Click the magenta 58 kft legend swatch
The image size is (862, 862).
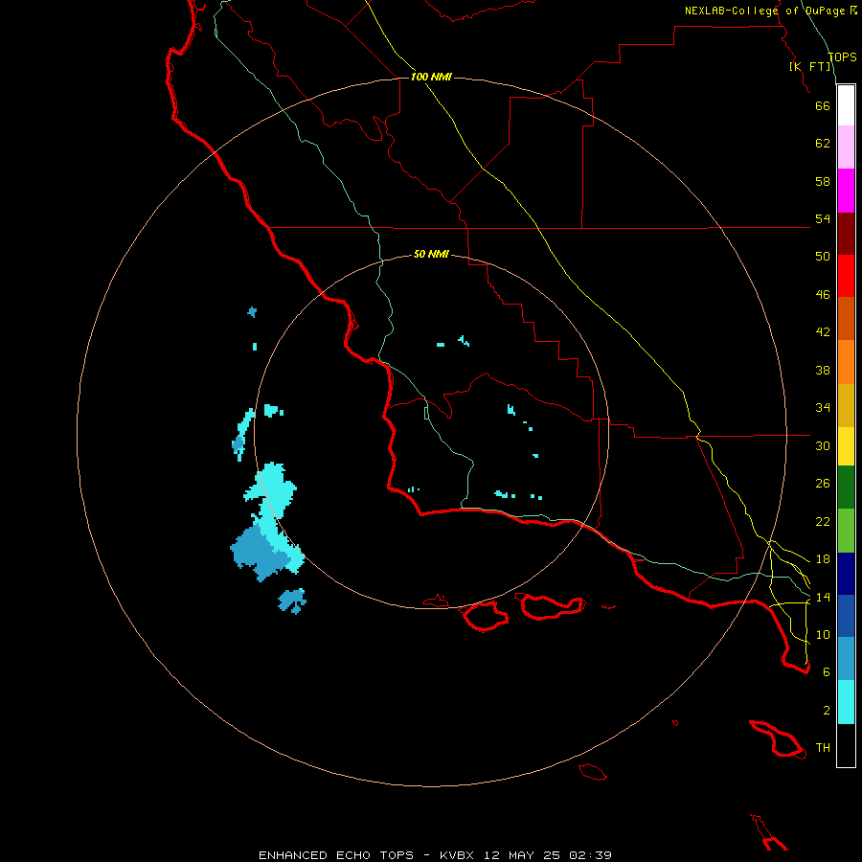pyautogui.click(x=846, y=191)
